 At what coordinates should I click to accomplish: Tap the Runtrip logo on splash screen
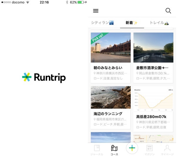[x=44, y=77]
